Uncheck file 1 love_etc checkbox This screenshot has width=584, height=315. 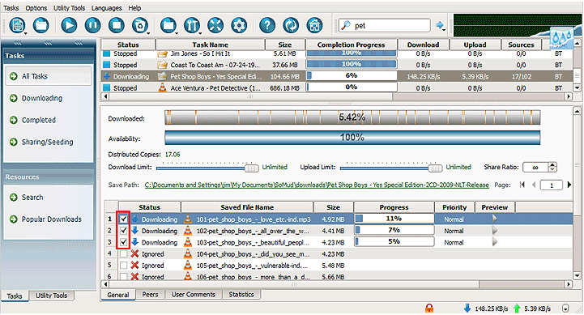pos(124,219)
